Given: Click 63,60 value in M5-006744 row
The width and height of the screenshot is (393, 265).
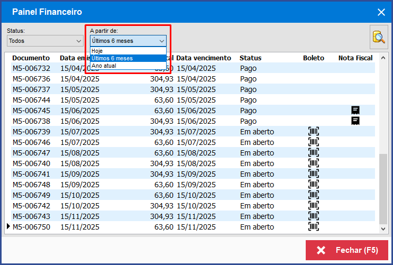Looking at the screenshot, I should [164, 100].
